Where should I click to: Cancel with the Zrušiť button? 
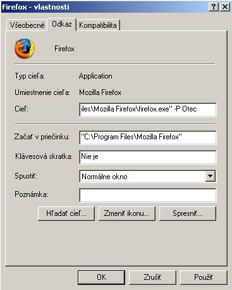click(152, 277)
